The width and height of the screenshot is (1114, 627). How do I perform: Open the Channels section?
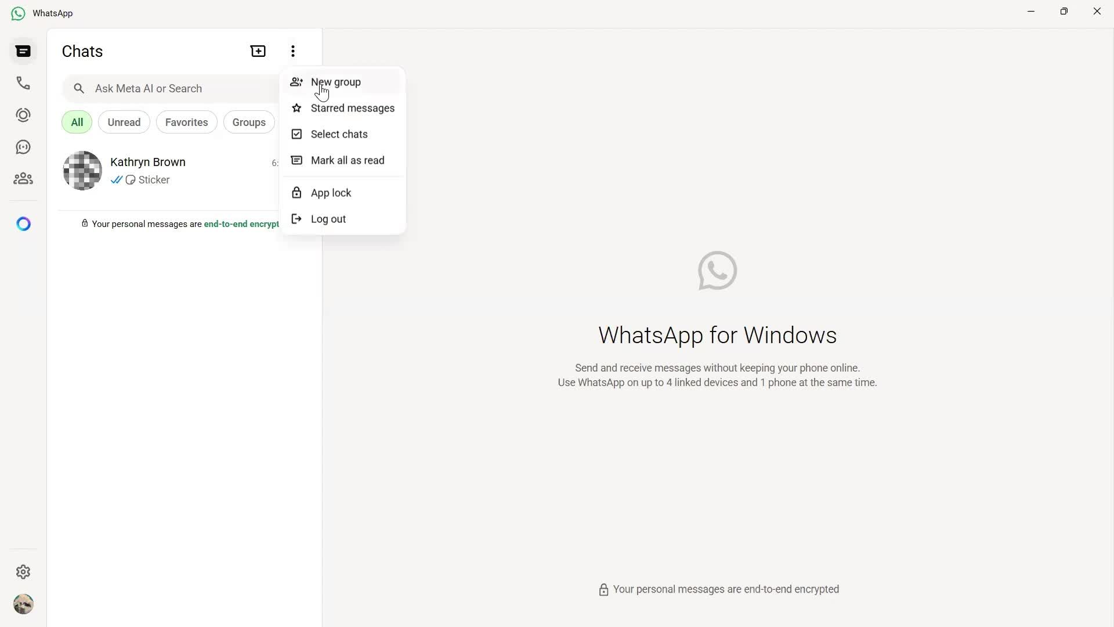click(23, 147)
